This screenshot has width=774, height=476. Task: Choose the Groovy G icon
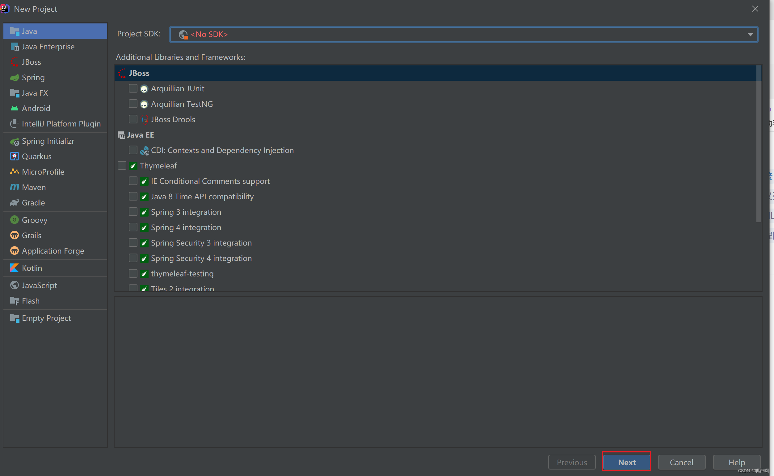(x=15, y=220)
